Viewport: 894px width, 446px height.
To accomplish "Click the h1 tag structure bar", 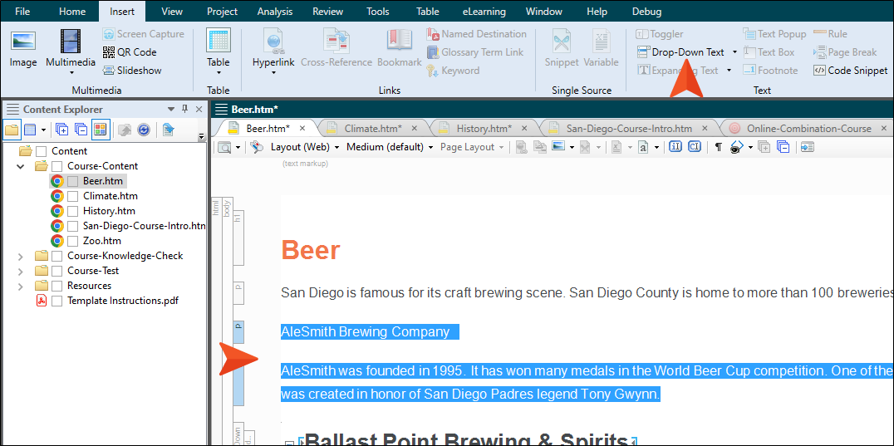I will pos(238,238).
